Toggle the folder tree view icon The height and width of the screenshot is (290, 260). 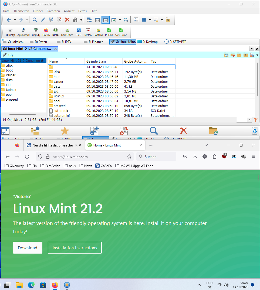coord(89,20)
